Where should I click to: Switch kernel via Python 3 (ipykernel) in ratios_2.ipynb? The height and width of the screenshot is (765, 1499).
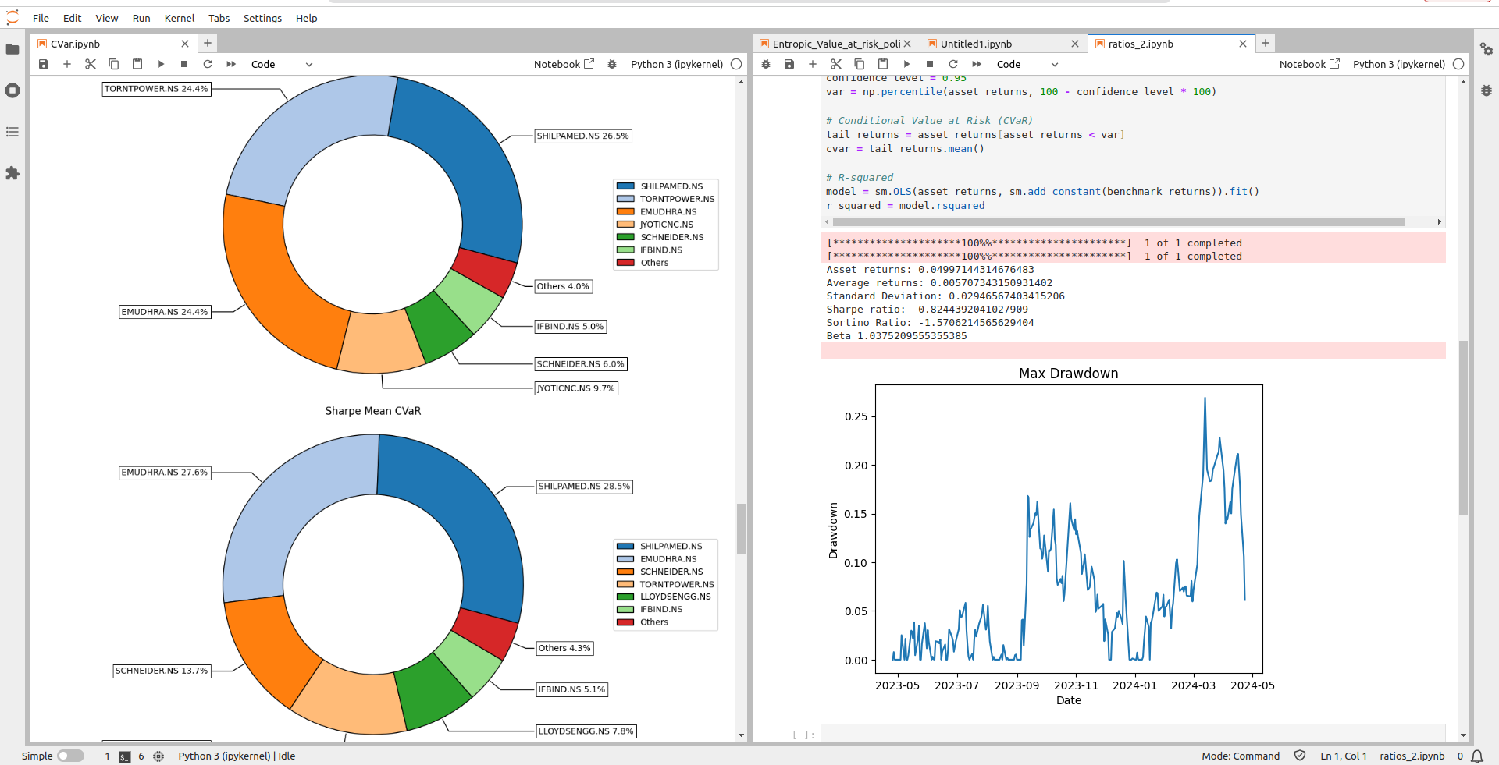point(1399,64)
